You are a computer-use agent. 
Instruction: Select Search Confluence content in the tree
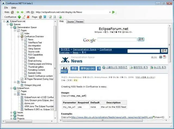click(40, 76)
